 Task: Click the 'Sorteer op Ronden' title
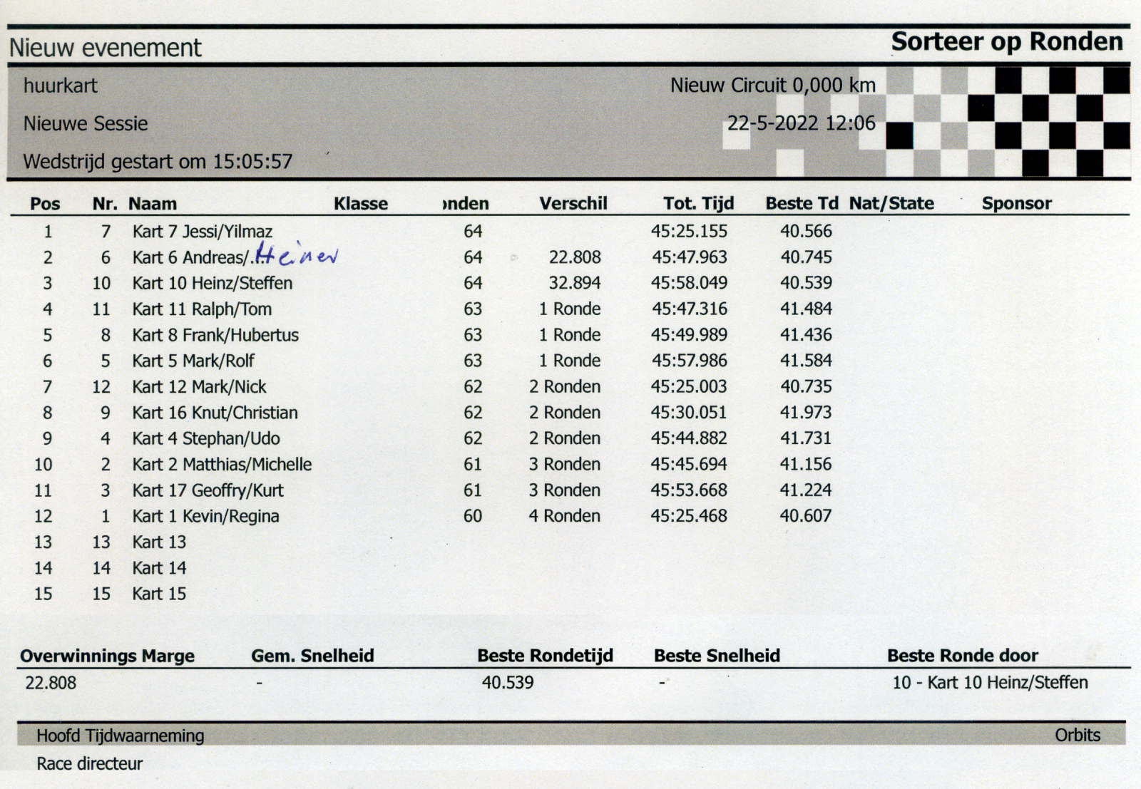[1006, 42]
